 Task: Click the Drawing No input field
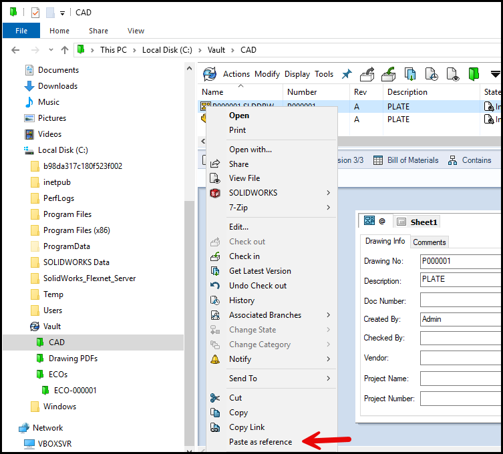pyautogui.click(x=460, y=261)
